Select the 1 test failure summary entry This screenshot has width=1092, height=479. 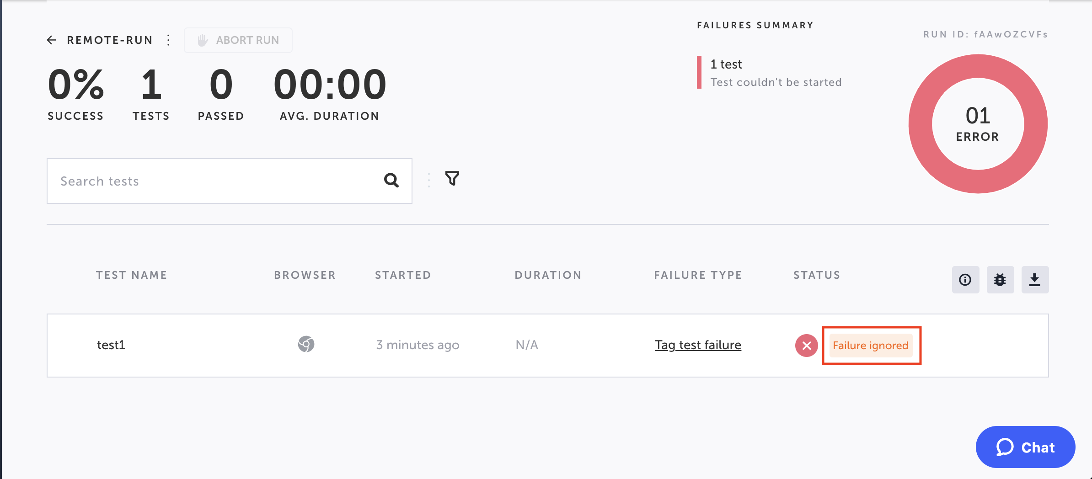point(776,73)
